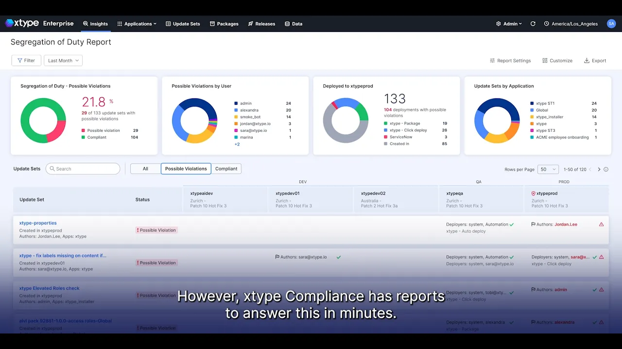Click green check after Authors: sara@xtype.io

(x=339, y=257)
